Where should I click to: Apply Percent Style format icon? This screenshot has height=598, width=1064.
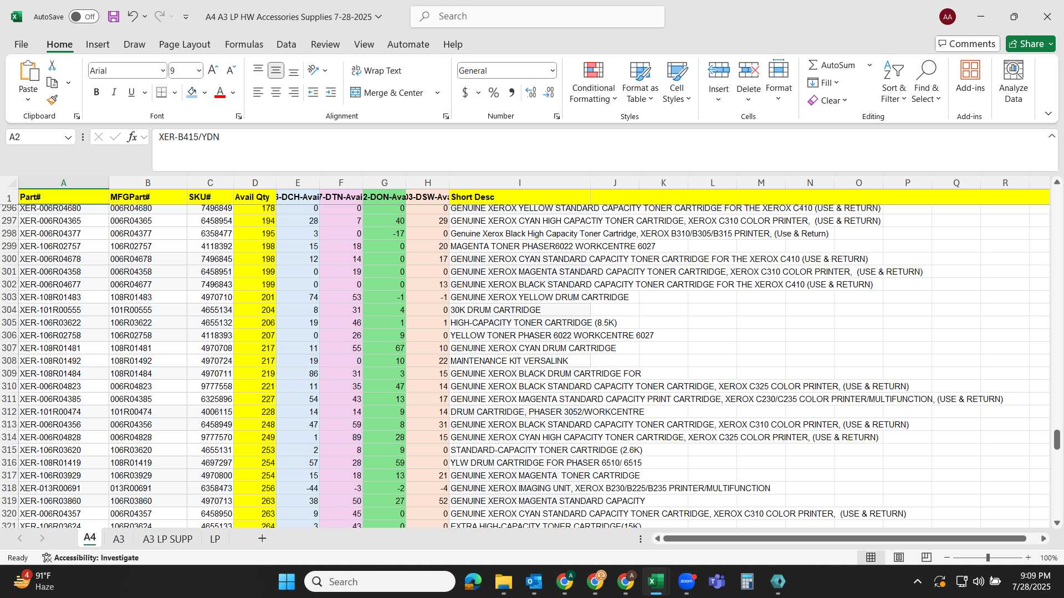494,92
